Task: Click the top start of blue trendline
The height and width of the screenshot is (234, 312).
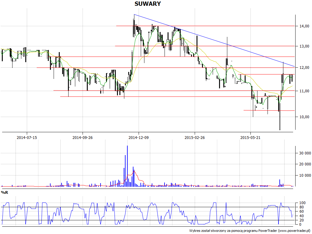Action: (134, 15)
